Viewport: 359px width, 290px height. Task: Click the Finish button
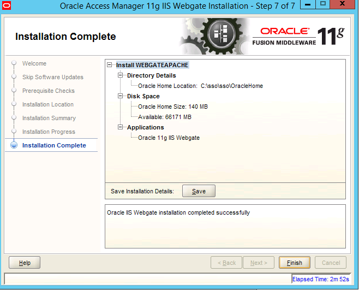pyautogui.click(x=295, y=263)
